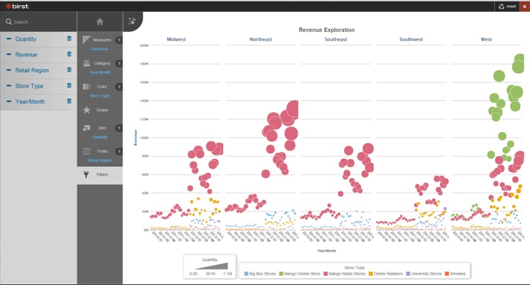Open the Category section

(100, 67)
